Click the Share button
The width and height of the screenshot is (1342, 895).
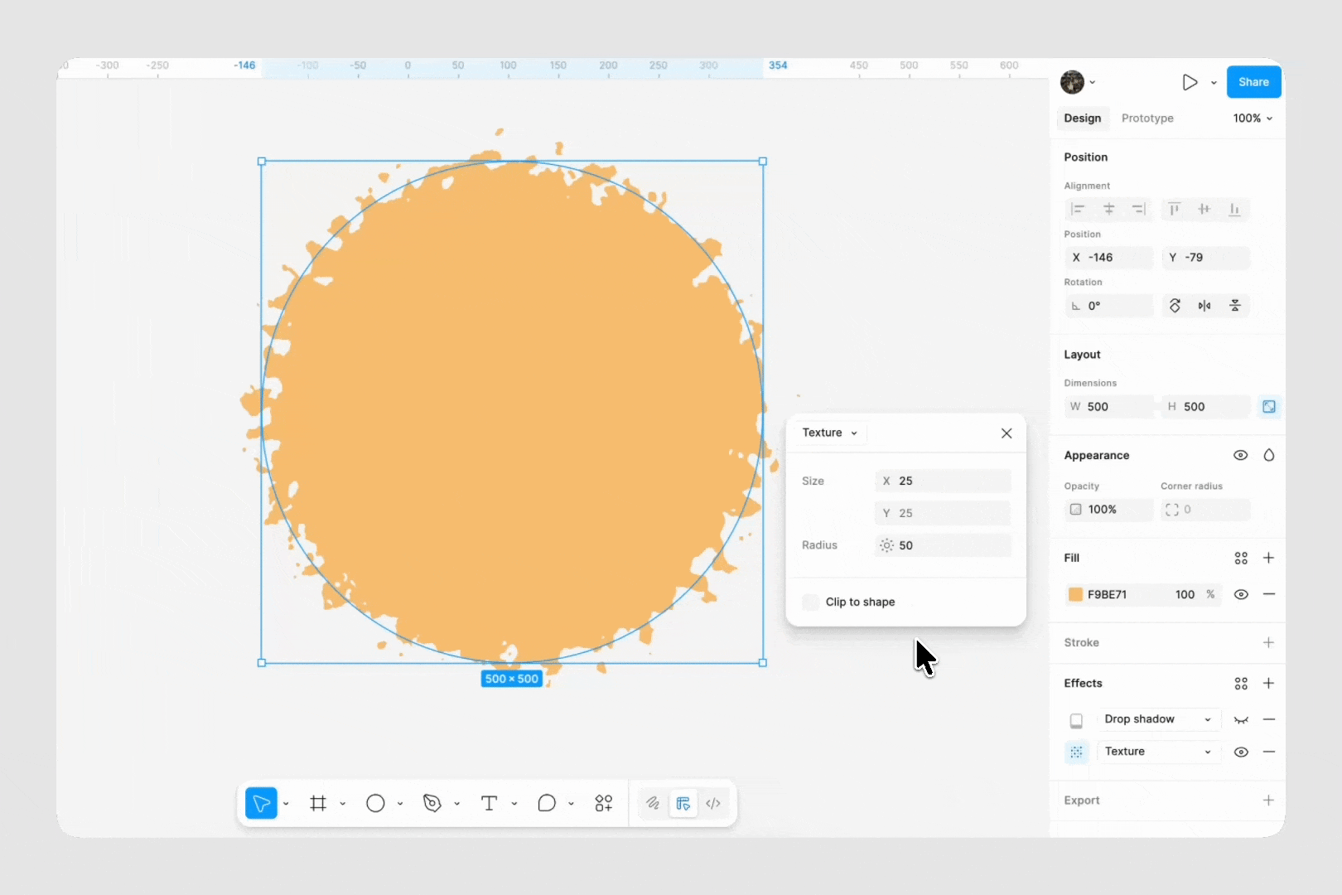[1253, 82]
